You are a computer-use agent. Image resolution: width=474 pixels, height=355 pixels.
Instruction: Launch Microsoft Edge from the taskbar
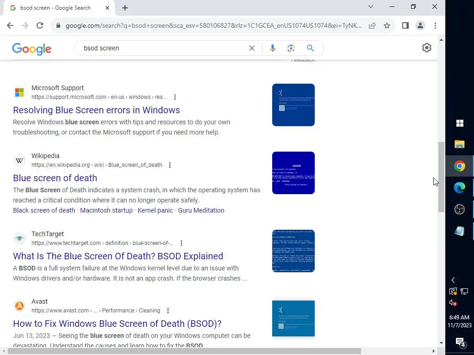coord(460,188)
